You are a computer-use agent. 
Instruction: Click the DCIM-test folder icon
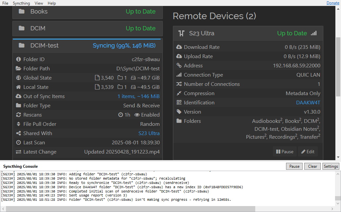pyautogui.click(x=22, y=45)
